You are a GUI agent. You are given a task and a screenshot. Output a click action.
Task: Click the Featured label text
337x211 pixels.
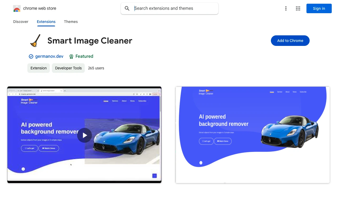pyautogui.click(x=84, y=56)
